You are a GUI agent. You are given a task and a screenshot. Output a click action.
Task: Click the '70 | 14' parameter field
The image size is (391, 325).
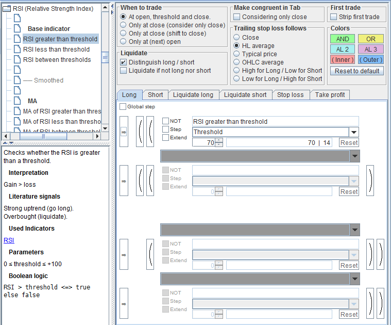[x=279, y=142]
